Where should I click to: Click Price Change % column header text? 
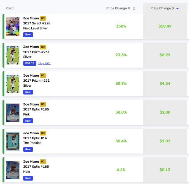118,8
